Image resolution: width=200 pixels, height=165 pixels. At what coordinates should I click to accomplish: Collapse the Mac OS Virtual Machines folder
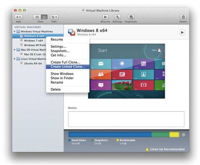tap(15, 50)
